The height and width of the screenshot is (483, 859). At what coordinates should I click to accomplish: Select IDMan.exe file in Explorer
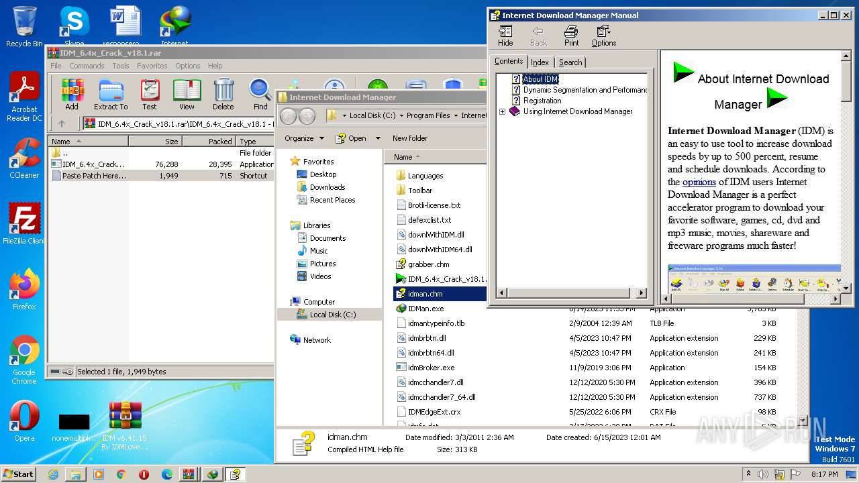click(426, 309)
